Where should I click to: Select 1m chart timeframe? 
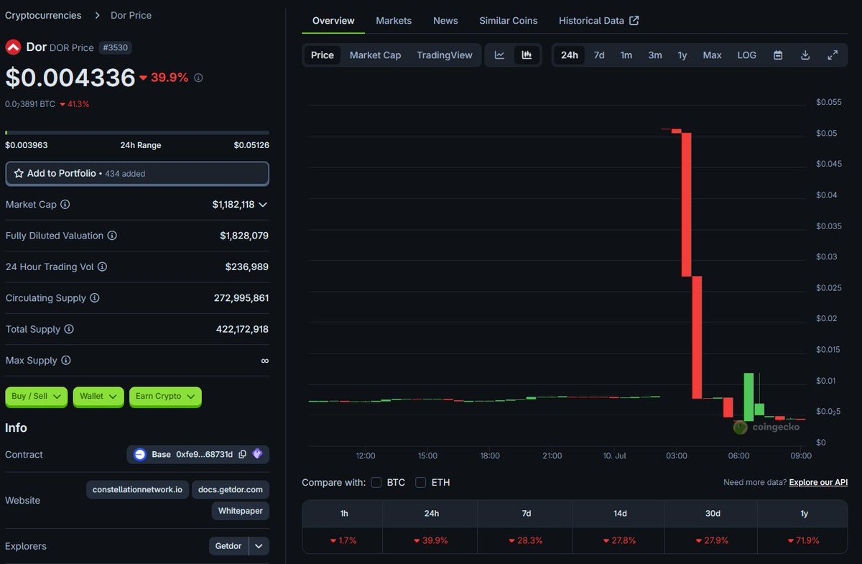pyautogui.click(x=626, y=55)
